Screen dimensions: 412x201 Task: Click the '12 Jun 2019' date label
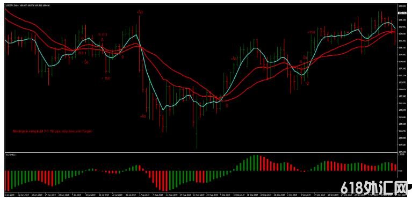click(24, 196)
